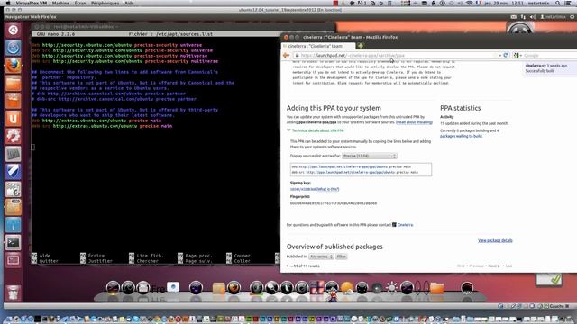Click Spotlight search in macOS menu bar
Viewport: 577px width, 324px height.
coord(558,4)
